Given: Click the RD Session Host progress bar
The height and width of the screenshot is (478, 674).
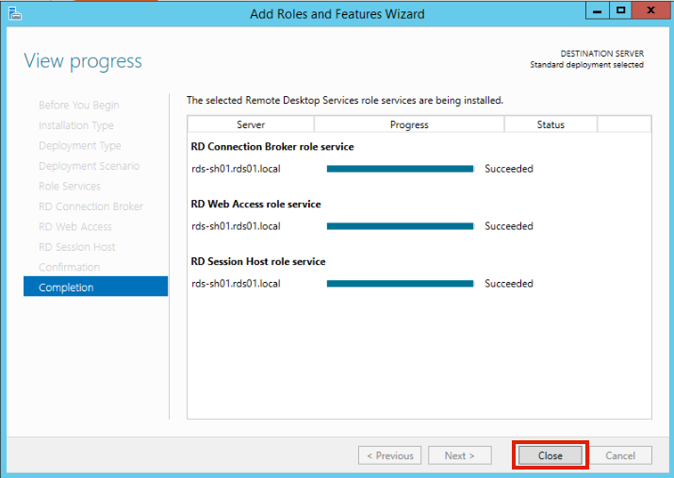Looking at the screenshot, I should click(x=400, y=283).
